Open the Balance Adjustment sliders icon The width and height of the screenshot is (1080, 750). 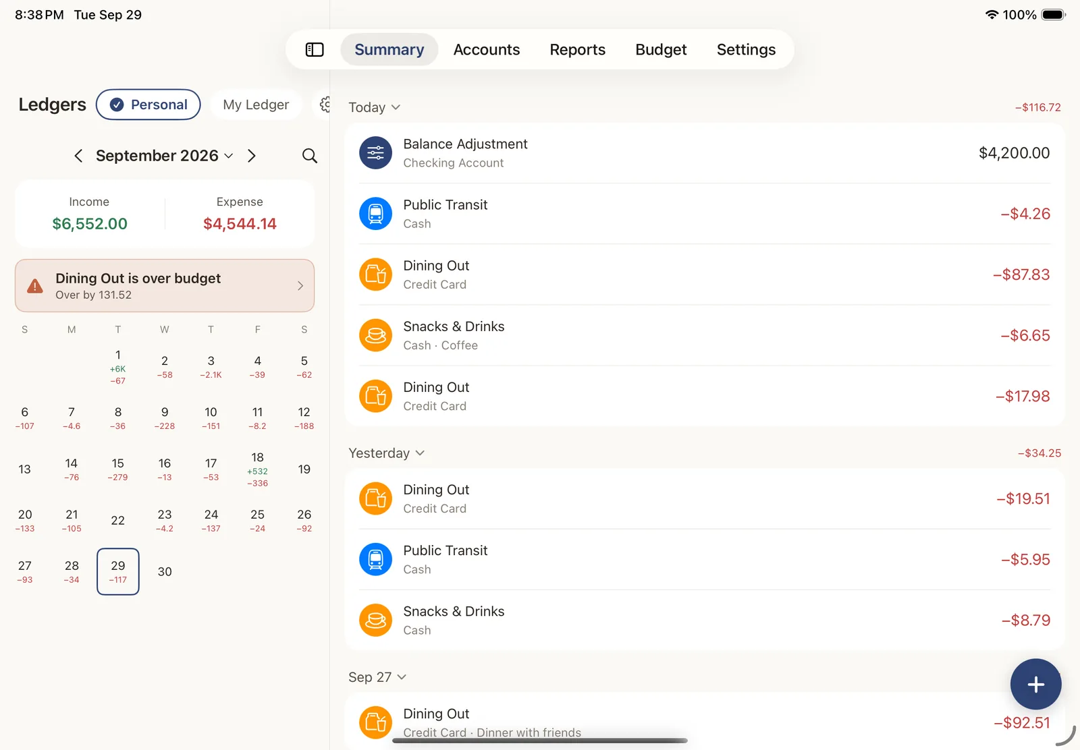pos(375,153)
